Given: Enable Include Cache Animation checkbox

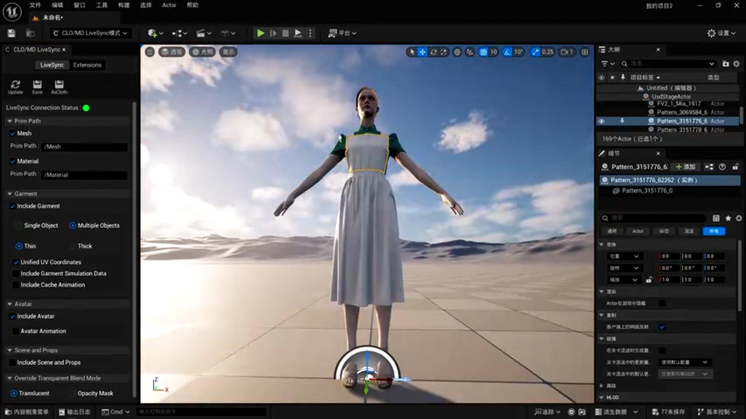Looking at the screenshot, I should coord(16,285).
